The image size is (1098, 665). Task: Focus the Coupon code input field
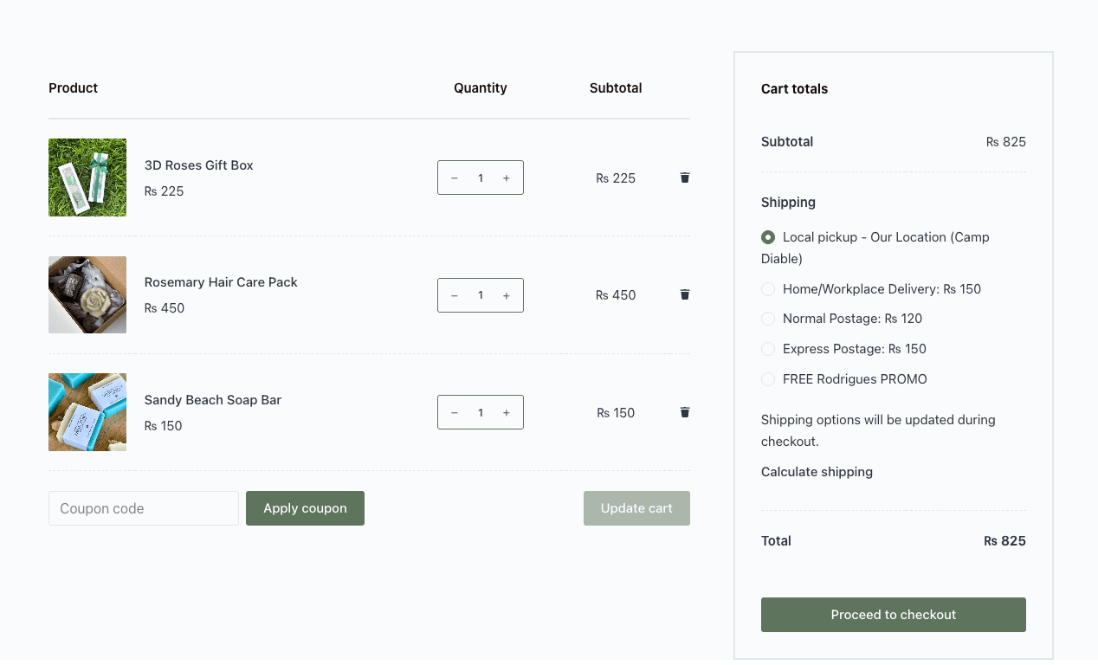click(144, 508)
